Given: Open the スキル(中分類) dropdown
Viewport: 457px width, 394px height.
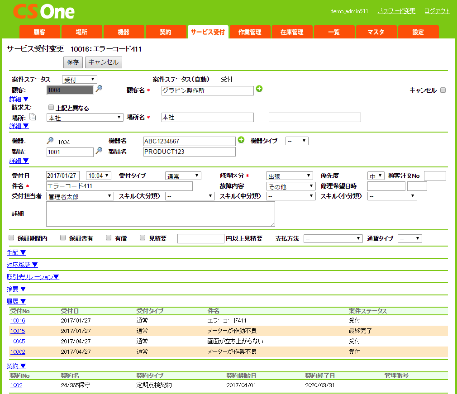Looking at the screenshot, I should 290,196.
